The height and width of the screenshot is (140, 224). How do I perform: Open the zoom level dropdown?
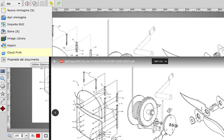point(26,136)
